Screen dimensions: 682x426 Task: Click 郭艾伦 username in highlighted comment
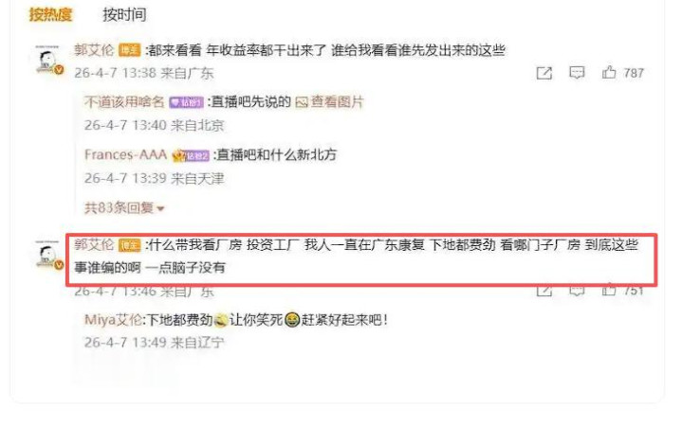(94, 244)
